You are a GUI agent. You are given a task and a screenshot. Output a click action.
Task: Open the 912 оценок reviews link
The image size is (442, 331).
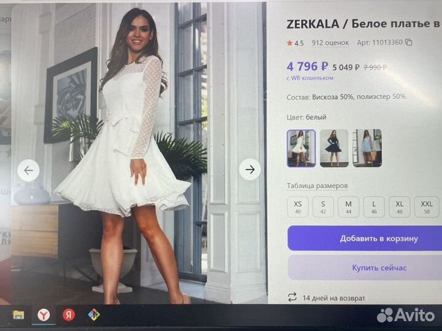pos(330,43)
